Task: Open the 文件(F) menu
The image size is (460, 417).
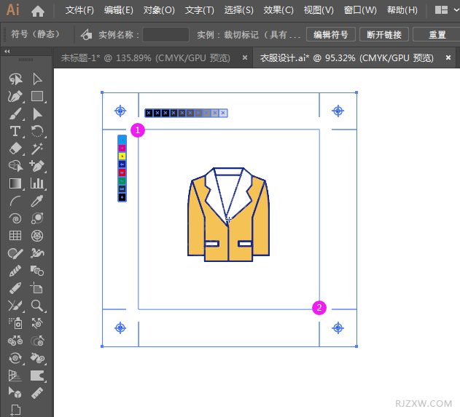Action: pos(79,11)
